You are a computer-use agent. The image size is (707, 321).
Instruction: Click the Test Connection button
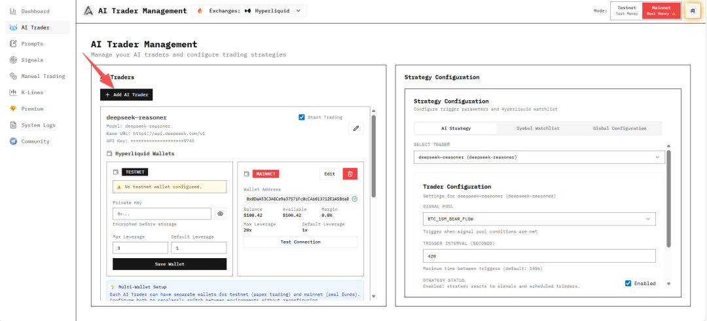click(x=300, y=242)
